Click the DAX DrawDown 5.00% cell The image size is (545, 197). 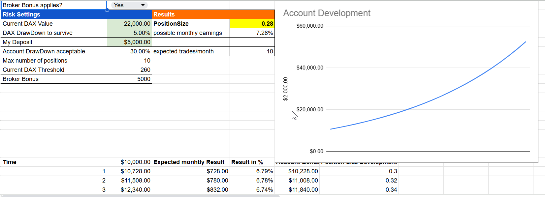coord(129,33)
